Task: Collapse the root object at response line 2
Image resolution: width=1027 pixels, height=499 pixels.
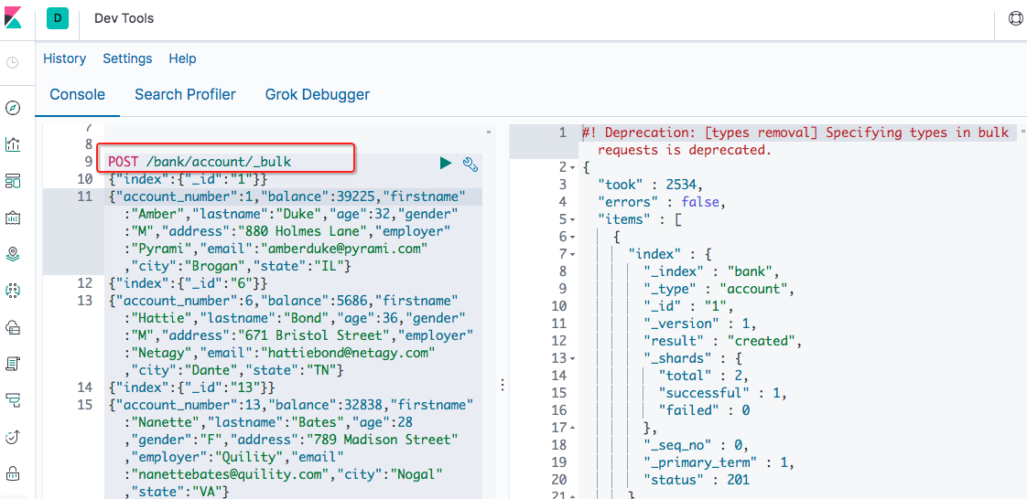Action: (573, 168)
